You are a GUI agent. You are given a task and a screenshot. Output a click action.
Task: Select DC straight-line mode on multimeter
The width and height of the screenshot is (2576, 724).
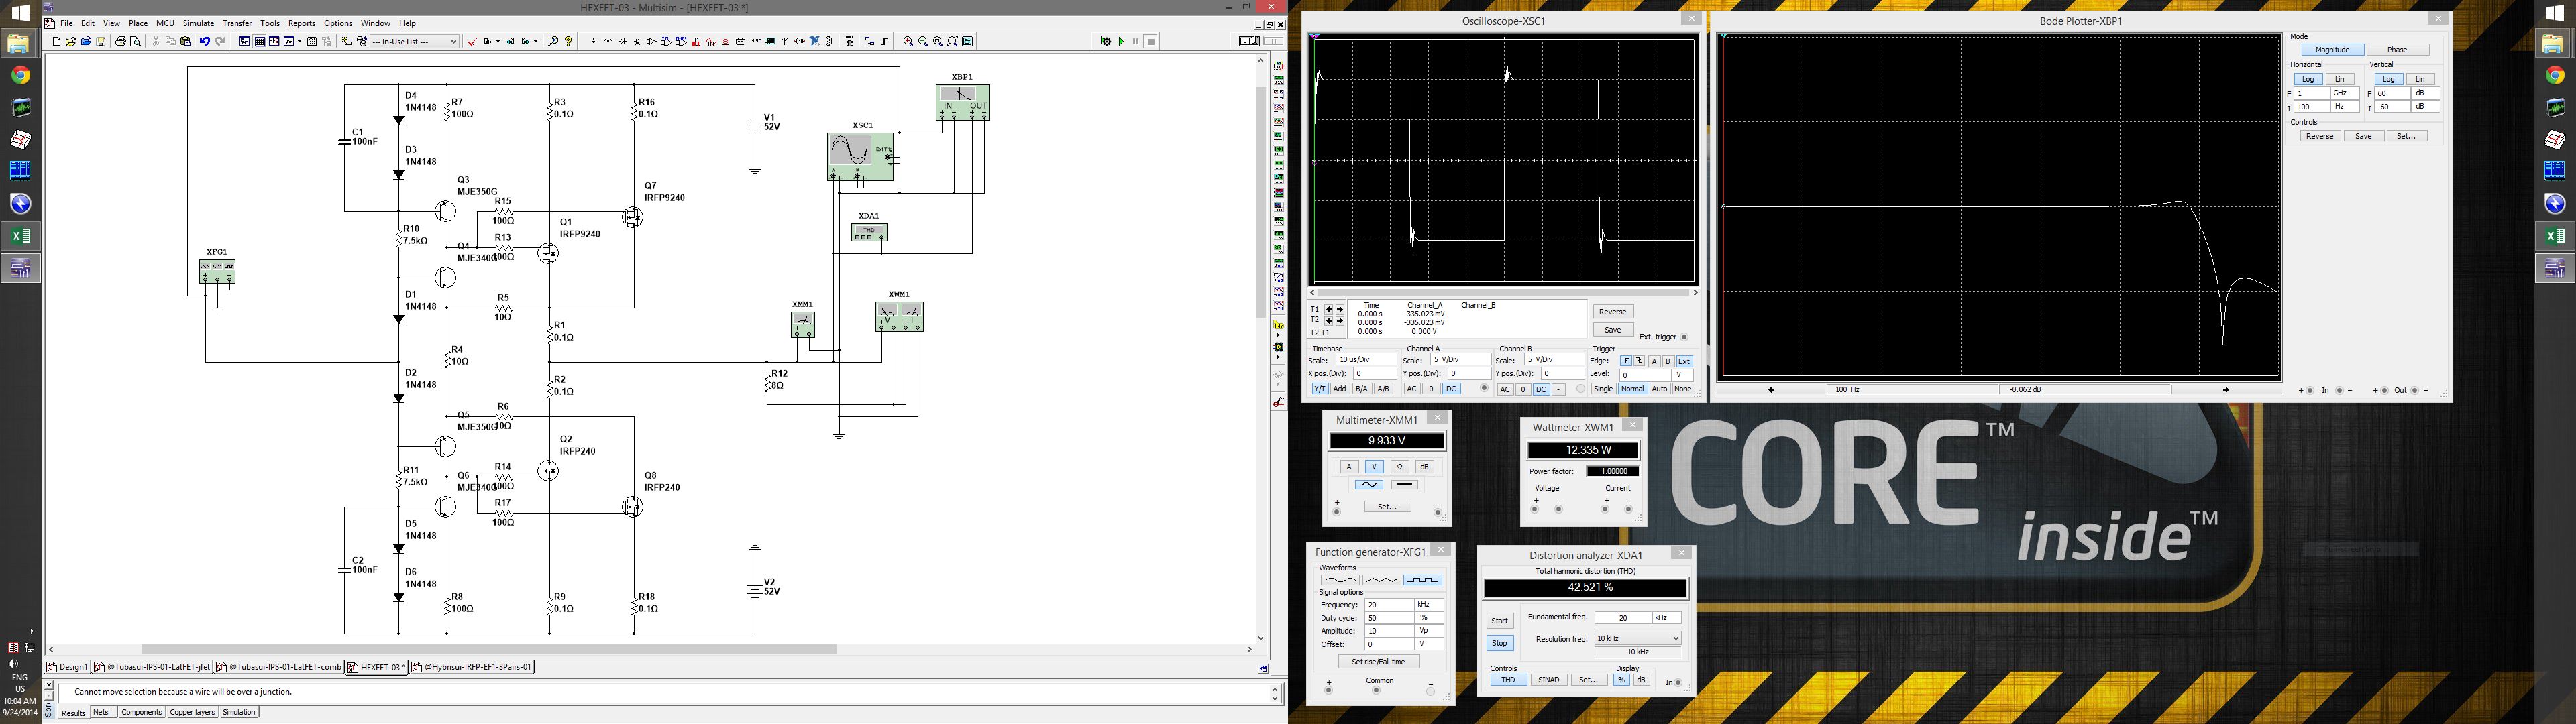[x=1404, y=485]
